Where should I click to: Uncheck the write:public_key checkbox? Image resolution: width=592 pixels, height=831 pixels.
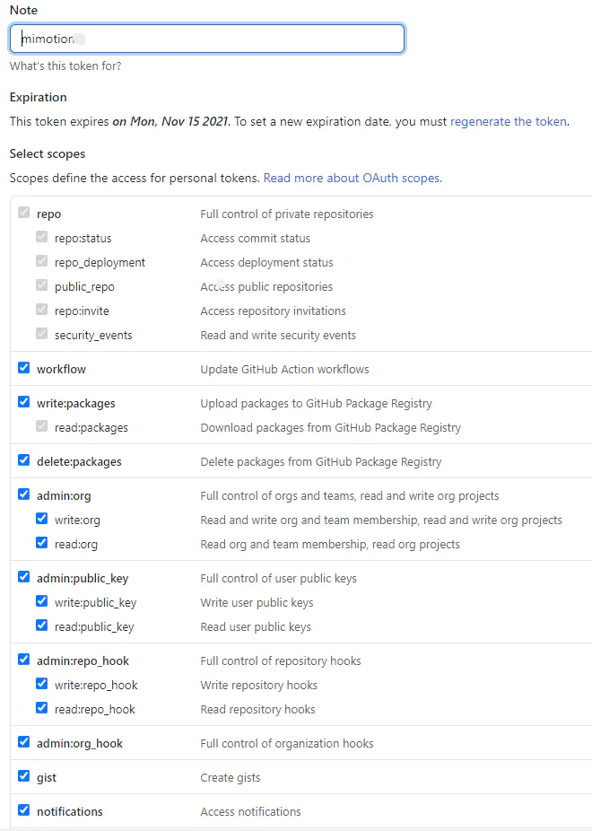[42, 602]
